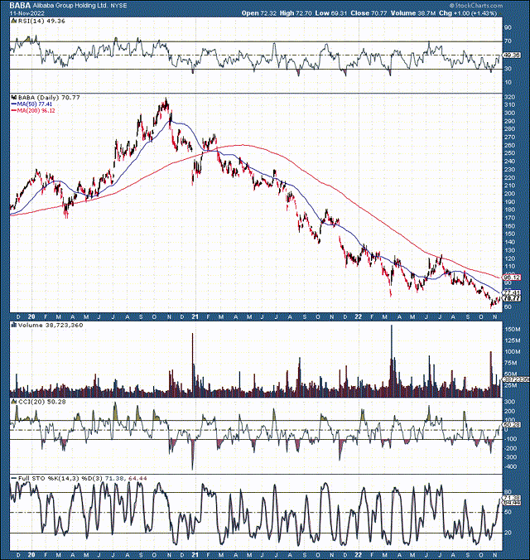
Task: Click the CCI(20) 50.28 panel label
Action: [41, 402]
